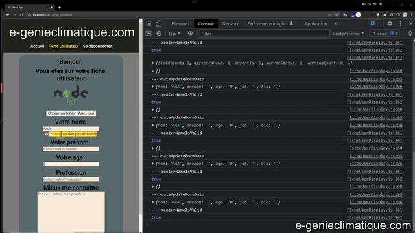Screen dimensions: 415x233
Task: Click the Bonjour heading
Action: point(70,62)
